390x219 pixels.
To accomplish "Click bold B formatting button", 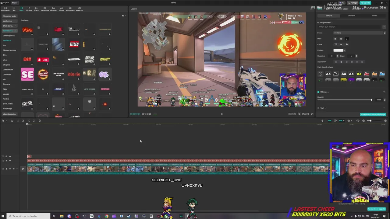I will (335, 39).
